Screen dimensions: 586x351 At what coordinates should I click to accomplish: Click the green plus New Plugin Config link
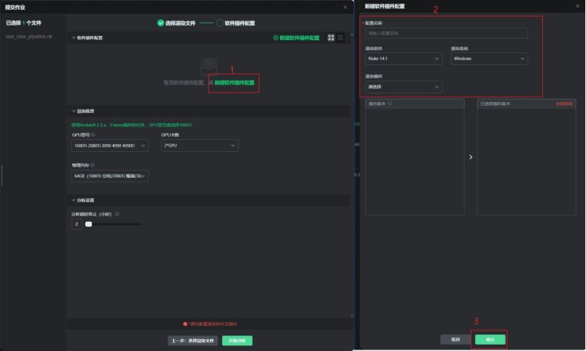pyautogui.click(x=296, y=37)
